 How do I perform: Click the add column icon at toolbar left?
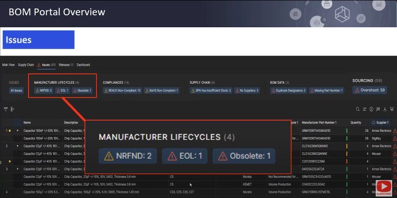tap(12, 109)
